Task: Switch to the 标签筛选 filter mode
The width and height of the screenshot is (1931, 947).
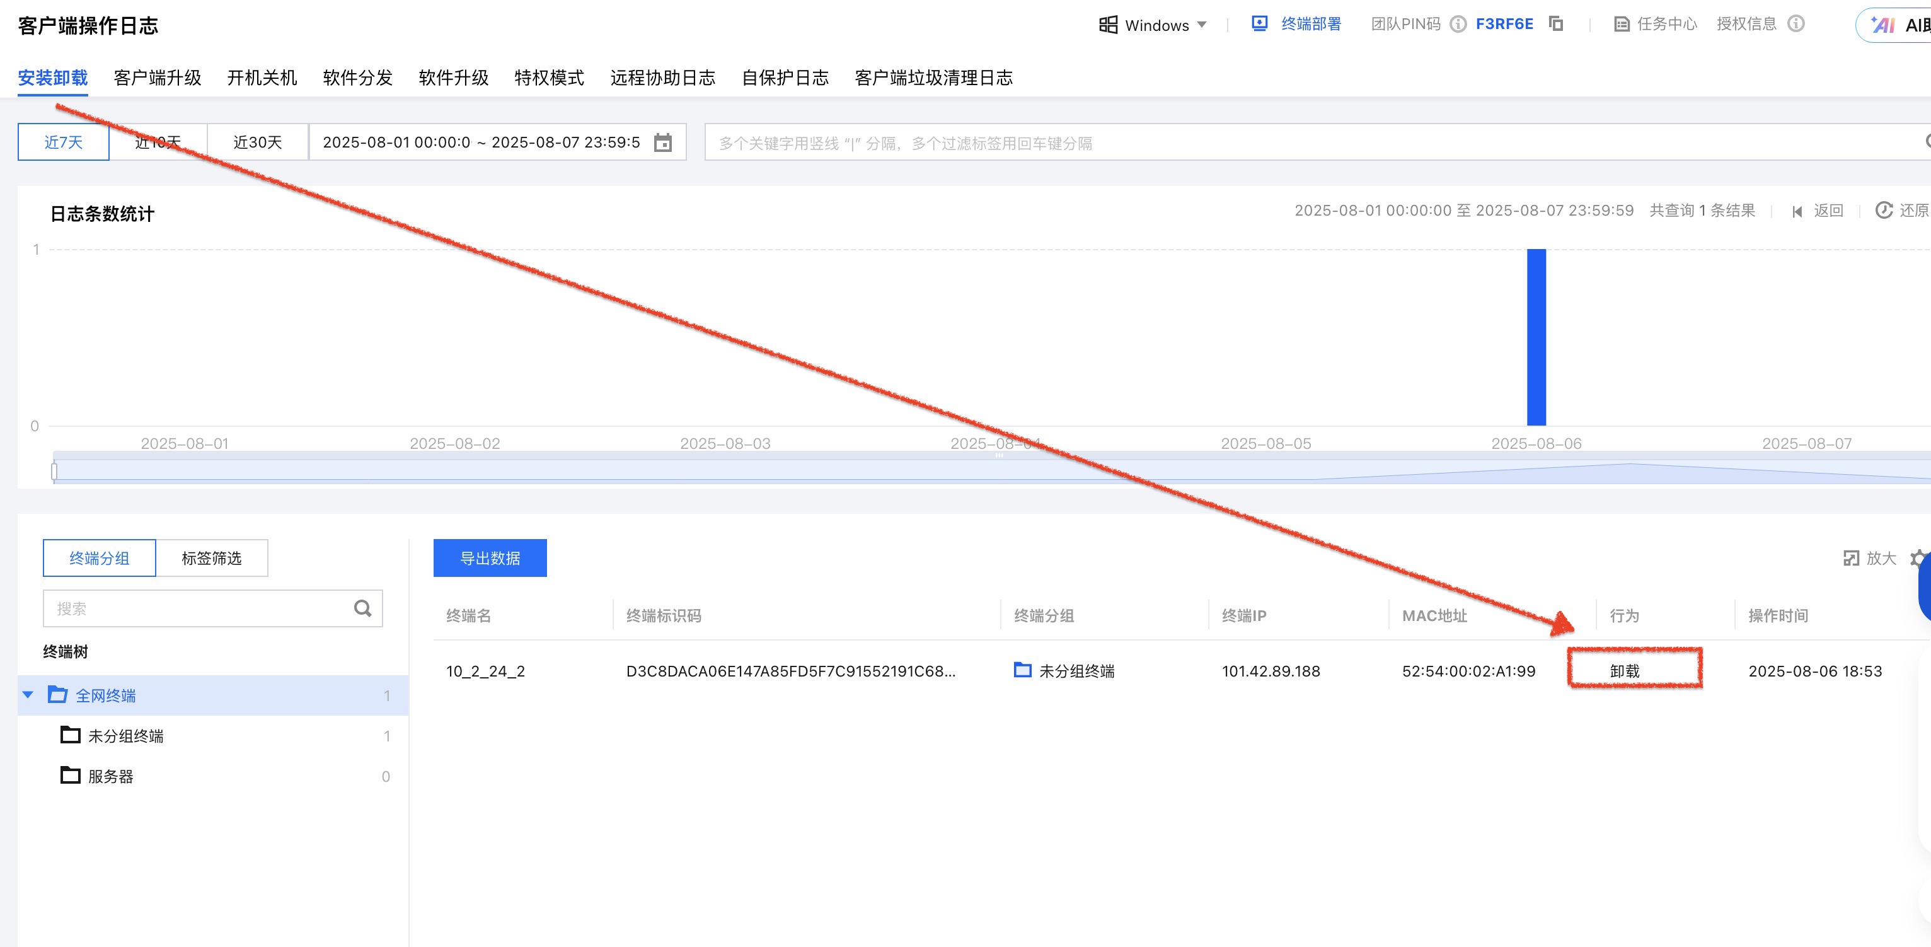Action: click(x=211, y=558)
